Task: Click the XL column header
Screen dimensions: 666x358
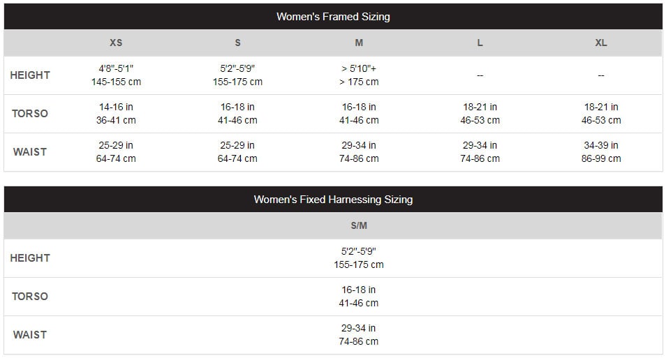Action: click(601, 43)
